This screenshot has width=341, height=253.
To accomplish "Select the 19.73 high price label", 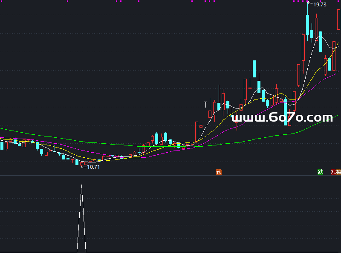I will 320,5.
